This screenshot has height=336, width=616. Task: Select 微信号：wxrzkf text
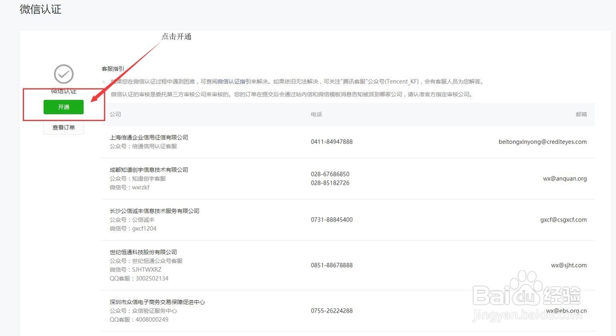129,187
